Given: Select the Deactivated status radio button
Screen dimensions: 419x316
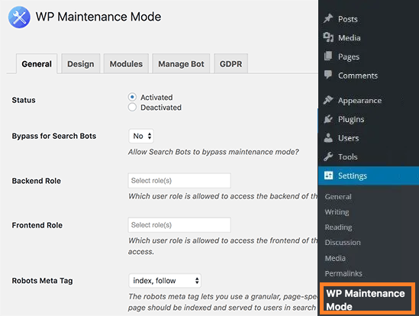Looking at the screenshot, I should tap(132, 107).
